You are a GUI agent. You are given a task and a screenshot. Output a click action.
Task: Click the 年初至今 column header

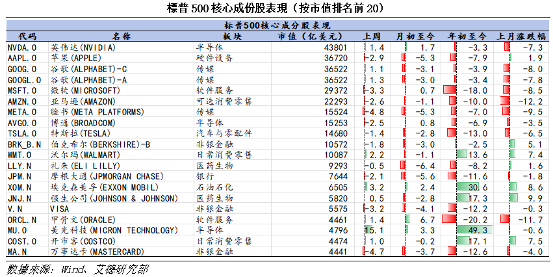[x=467, y=36]
